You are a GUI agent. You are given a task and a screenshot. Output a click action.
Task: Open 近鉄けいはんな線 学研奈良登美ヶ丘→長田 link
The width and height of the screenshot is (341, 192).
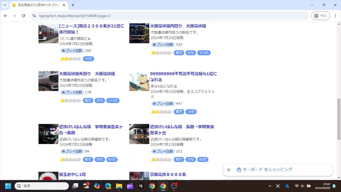point(91,130)
